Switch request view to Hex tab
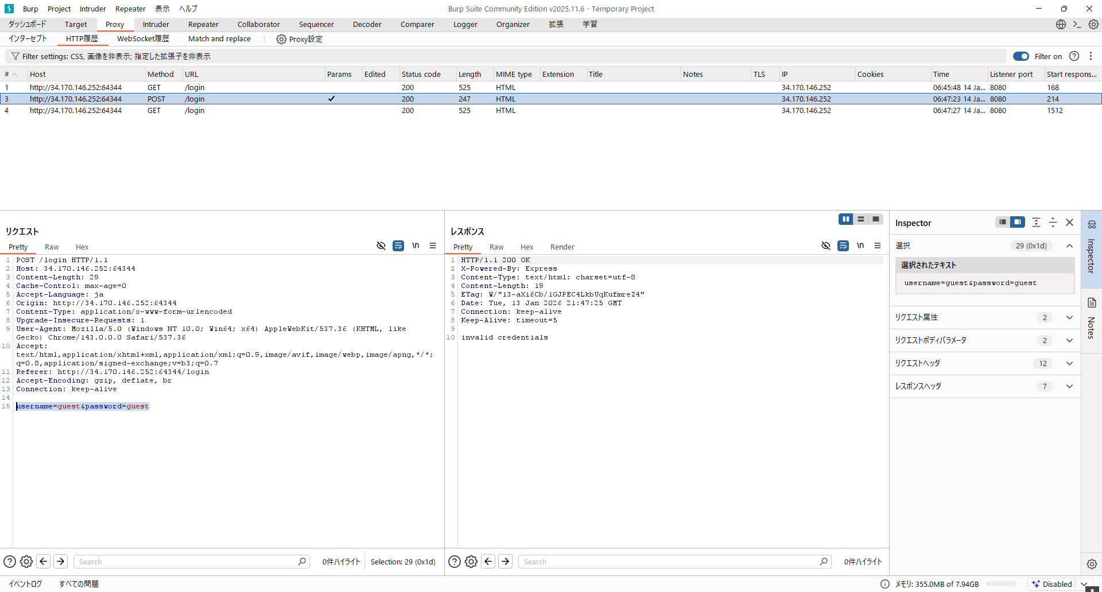This screenshot has height=592, width=1102. 82,247
